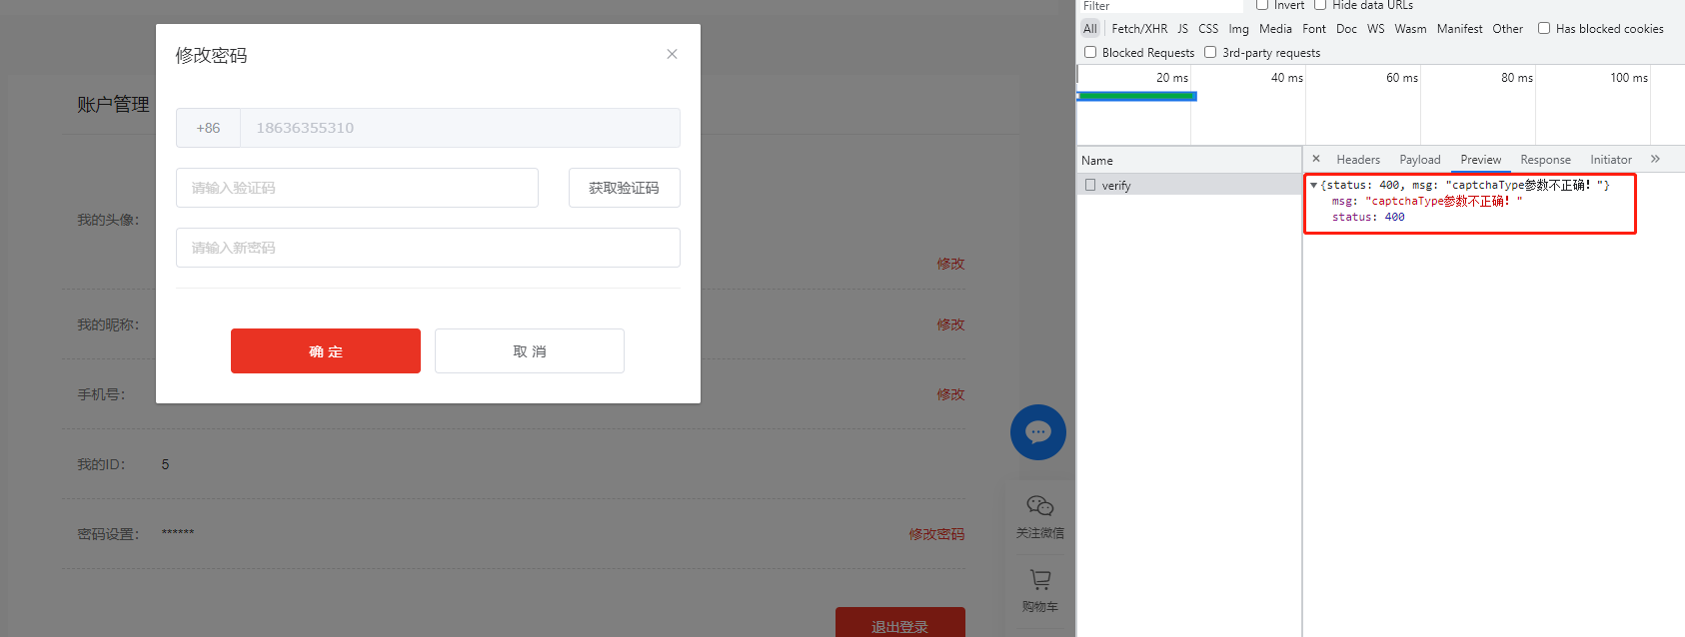Select the verify request in the list
The height and width of the screenshot is (637, 1685).
coord(1188,185)
